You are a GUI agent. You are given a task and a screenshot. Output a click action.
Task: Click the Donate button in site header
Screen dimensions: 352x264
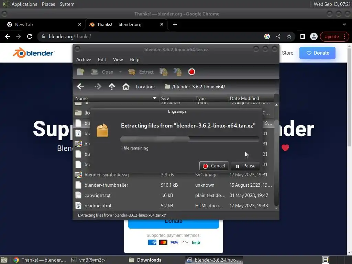pos(317,53)
